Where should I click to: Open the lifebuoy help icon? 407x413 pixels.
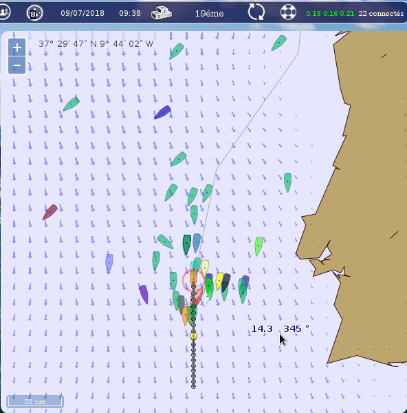click(288, 12)
